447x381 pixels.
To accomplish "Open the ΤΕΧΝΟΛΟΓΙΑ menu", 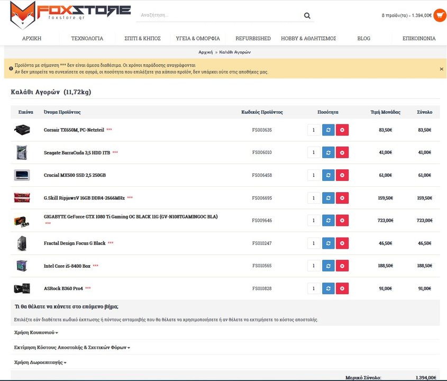I will 87,38.
